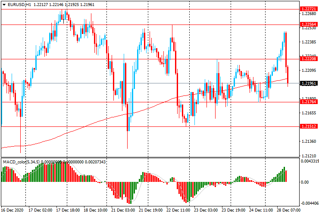
Task: Click the EURUSD,H1 chart title text
Action: pyautogui.click(x=19, y=4)
